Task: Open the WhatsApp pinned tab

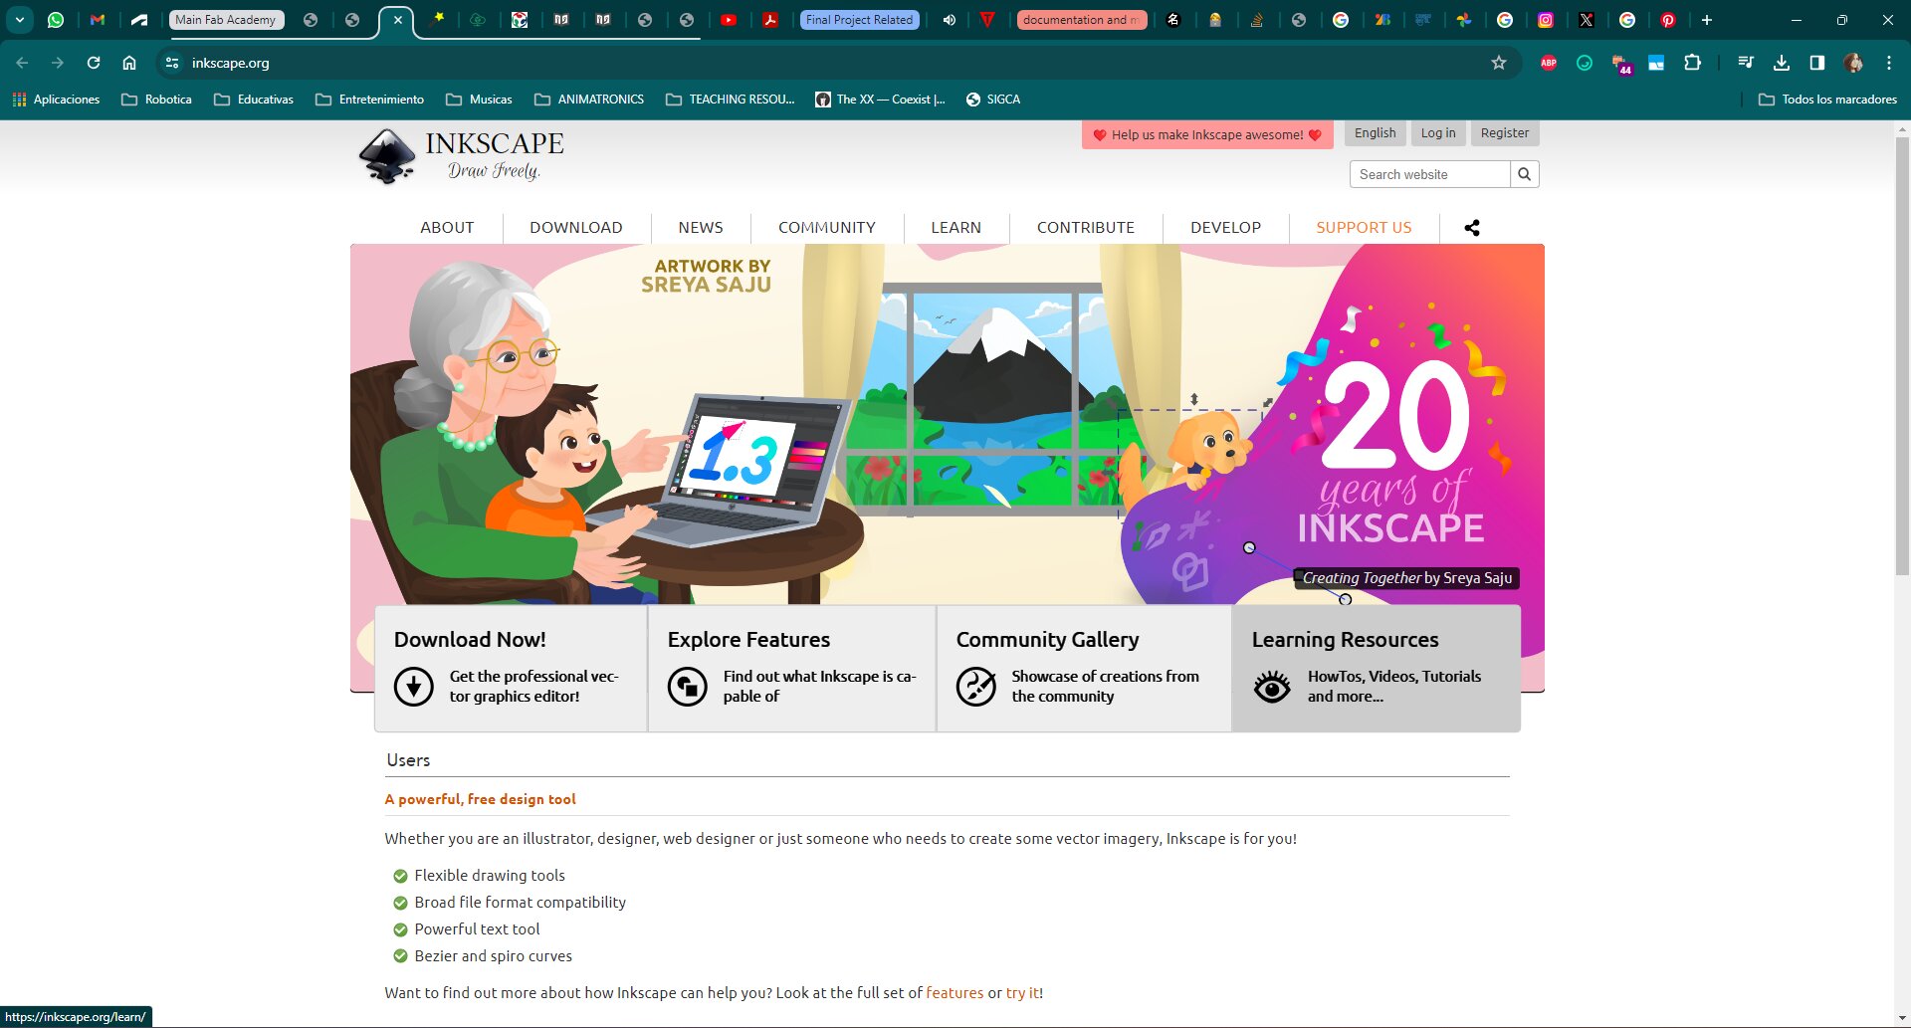Action: 56,20
